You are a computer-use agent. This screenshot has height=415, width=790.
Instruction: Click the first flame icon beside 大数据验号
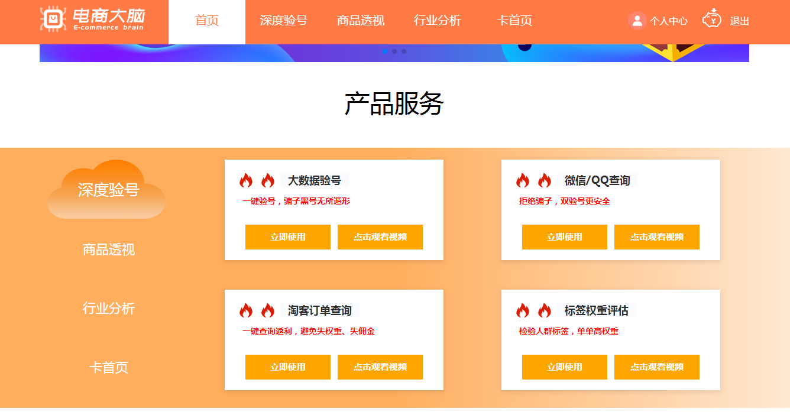pyautogui.click(x=246, y=180)
